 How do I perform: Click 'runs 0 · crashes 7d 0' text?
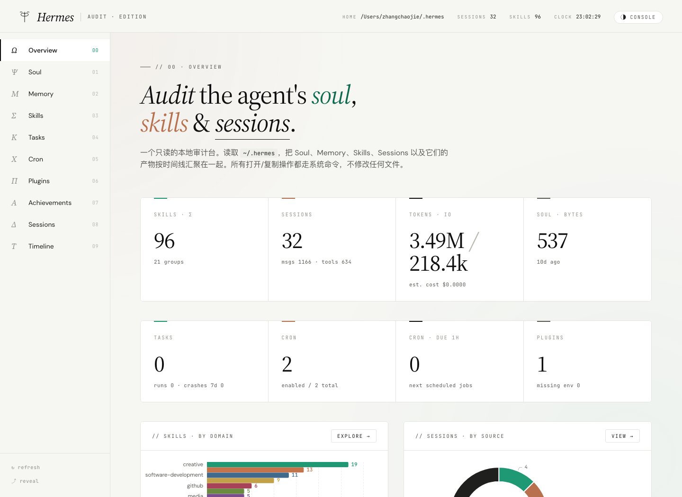(x=188, y=385)
